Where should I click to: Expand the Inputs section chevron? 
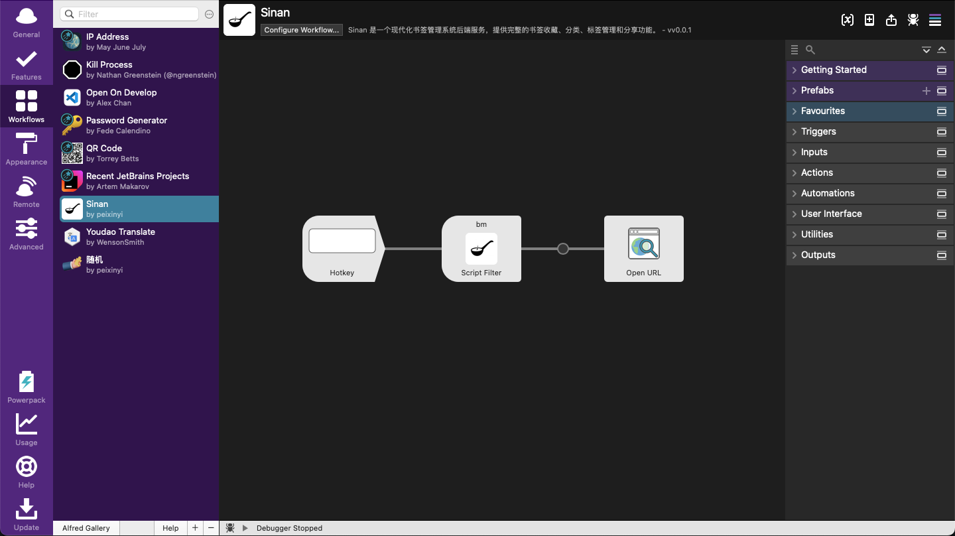795,152
